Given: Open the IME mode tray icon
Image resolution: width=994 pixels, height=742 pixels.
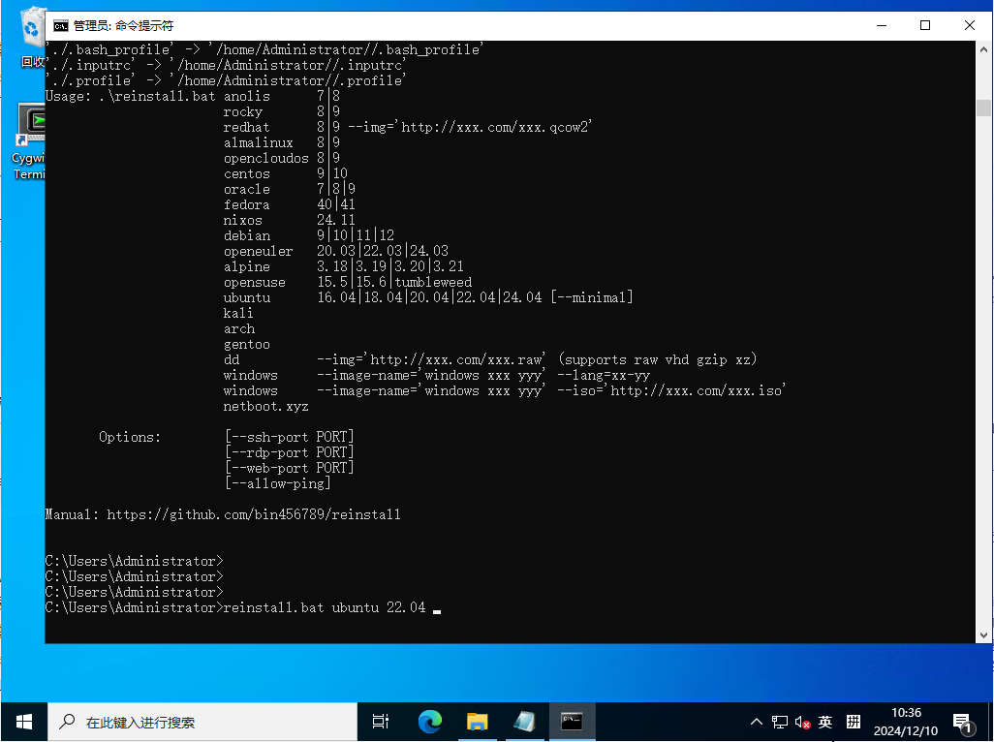Looking at the screenshot, I should click(x=854, y=722).
